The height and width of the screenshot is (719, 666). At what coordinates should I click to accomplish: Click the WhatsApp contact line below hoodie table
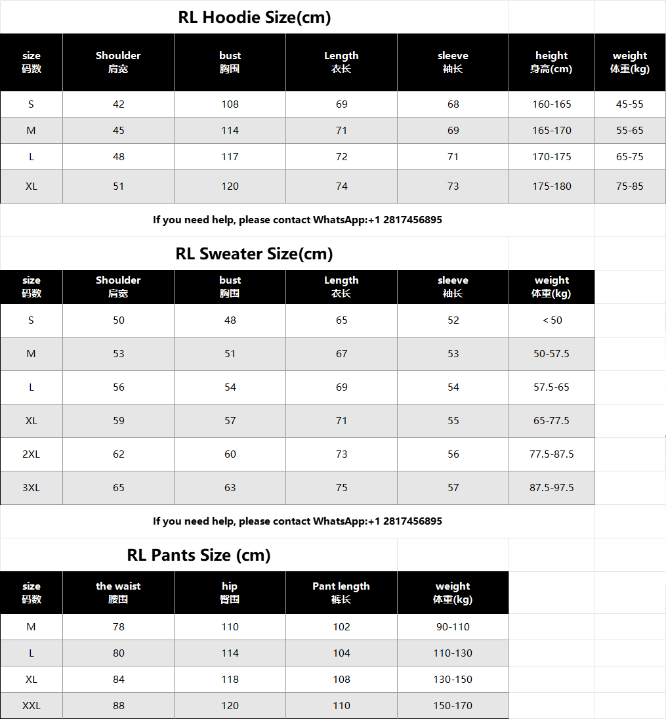(297, 220)
